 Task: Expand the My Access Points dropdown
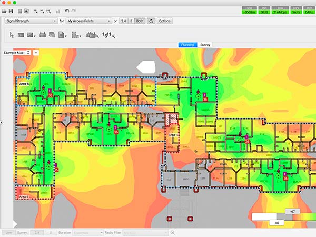coord(88,21)
